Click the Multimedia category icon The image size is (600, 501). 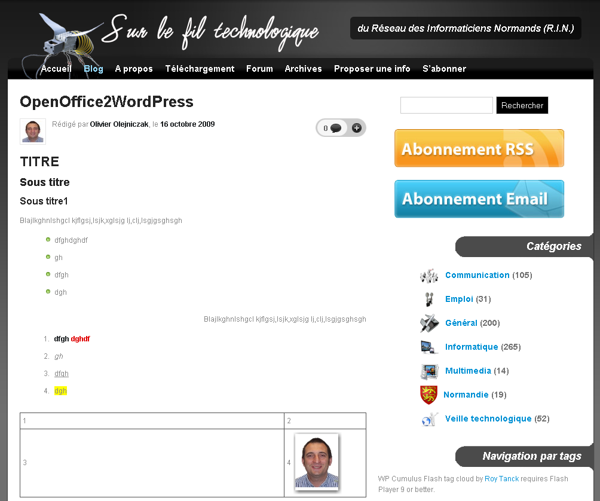pos(429,371)
